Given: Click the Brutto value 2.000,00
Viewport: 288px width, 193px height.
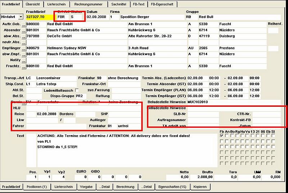Looking at the screenshot, I should coord(205,177).
